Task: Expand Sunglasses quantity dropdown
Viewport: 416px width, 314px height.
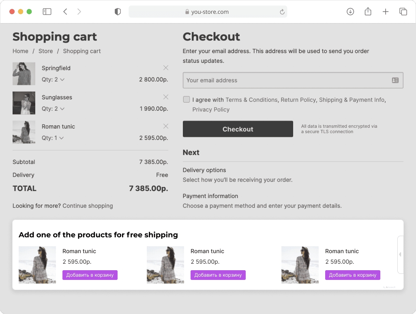Action: (x=62, y=109)
